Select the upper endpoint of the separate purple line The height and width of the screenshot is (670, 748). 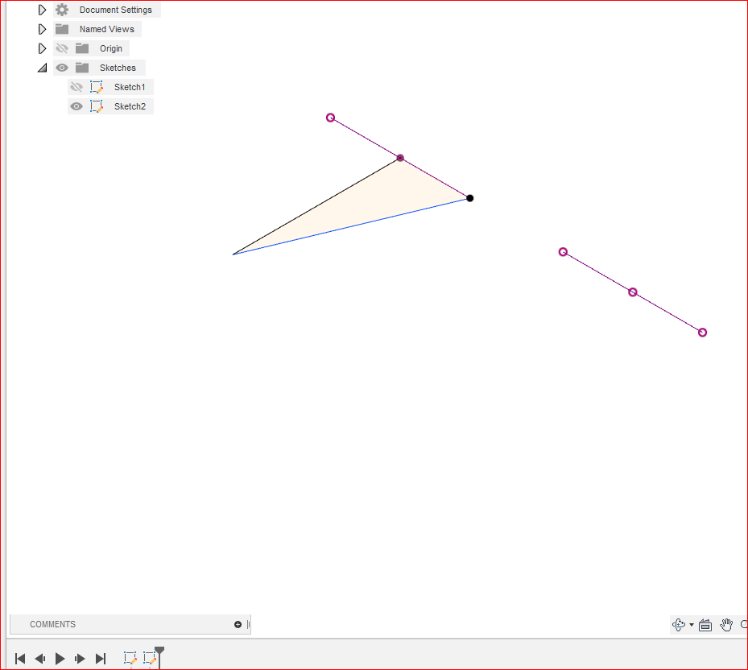pos(563,252)
